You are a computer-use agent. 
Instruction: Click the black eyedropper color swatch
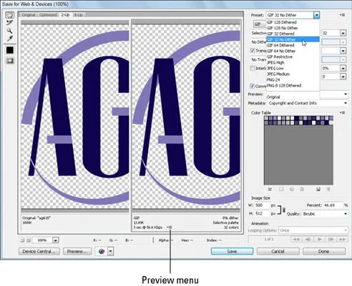click(x=10, y=50)
